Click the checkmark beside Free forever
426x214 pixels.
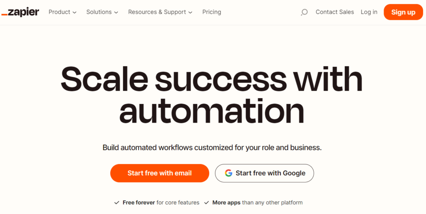point(116,203)
